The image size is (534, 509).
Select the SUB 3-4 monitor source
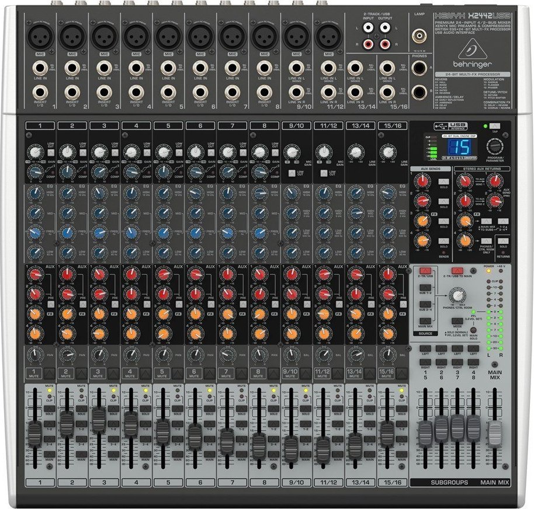pos(425,304)
